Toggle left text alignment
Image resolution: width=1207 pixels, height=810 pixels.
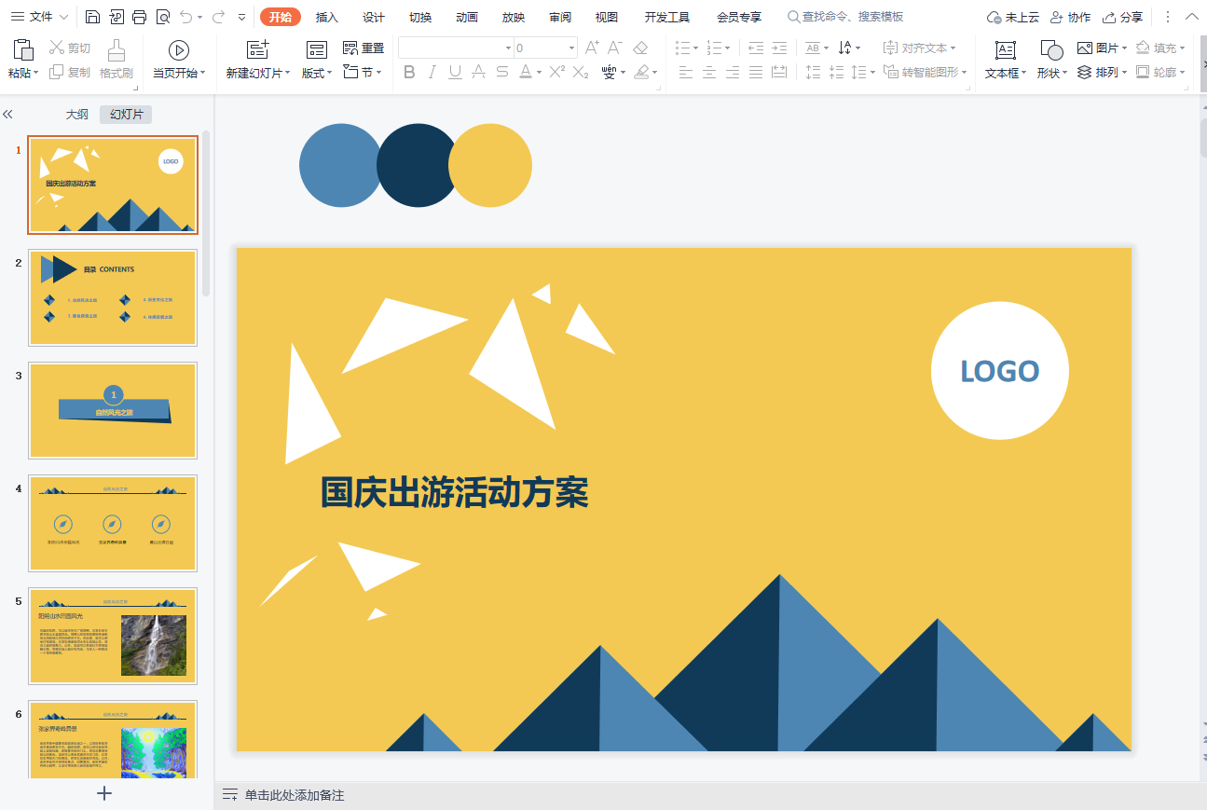coord(686,72)
